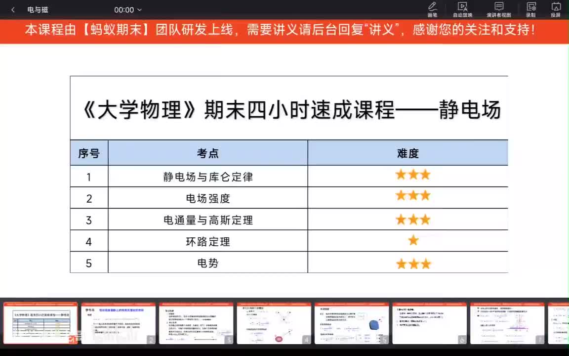The width and height of the screenshot is (569, 356).
Task: Select slide 1 thumbnail in filmstrip
Action: 41,323
